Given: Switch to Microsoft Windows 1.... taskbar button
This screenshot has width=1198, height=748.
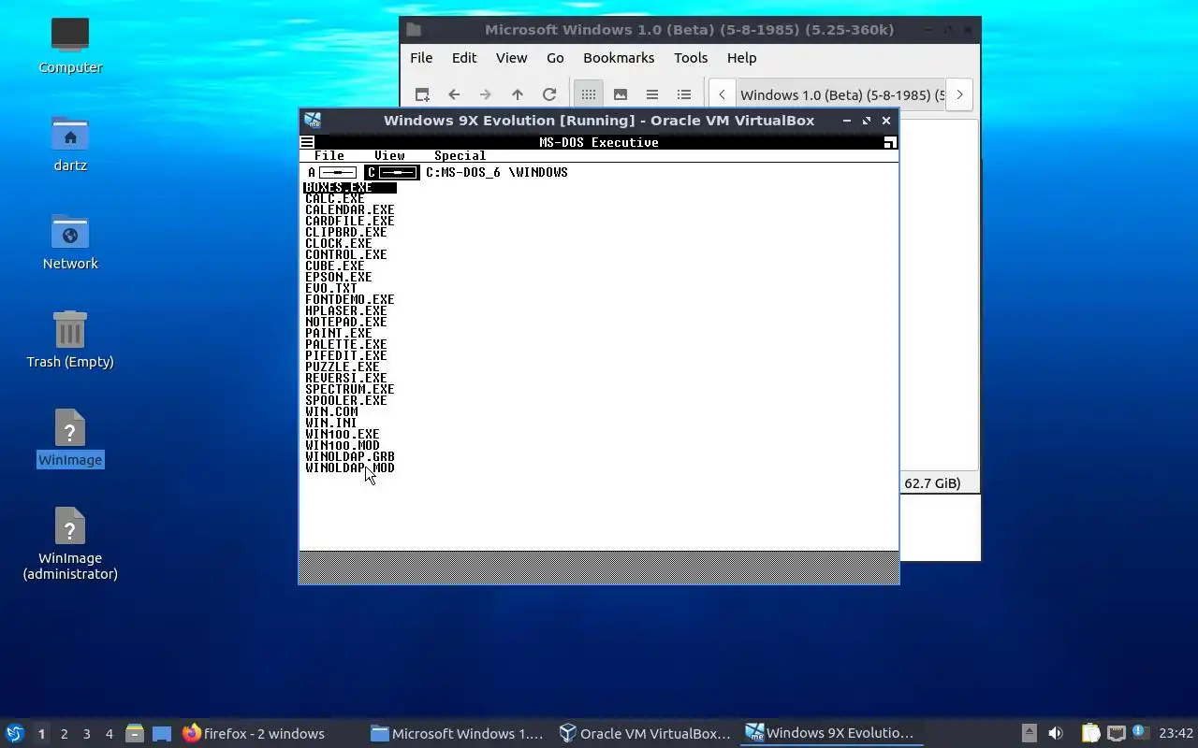Looking at the screenshot, I should coord(458,733).
